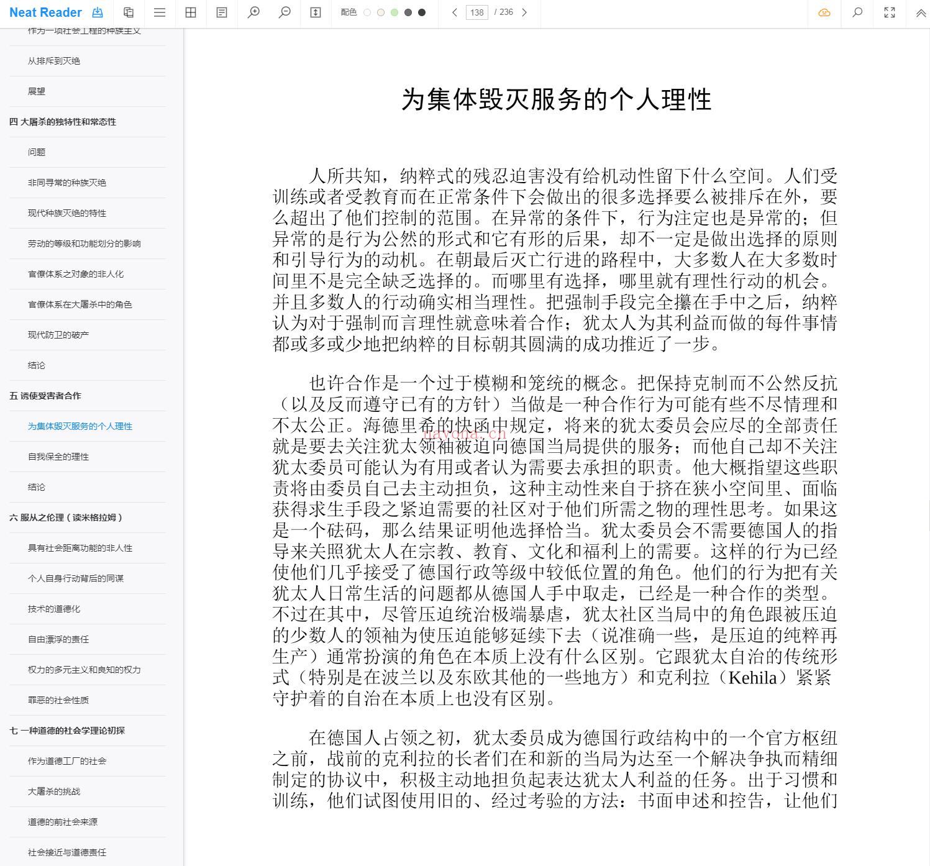Open chapter 大屠杀的挑战
This screenshot has width=930, height=866.
(54, 791)
